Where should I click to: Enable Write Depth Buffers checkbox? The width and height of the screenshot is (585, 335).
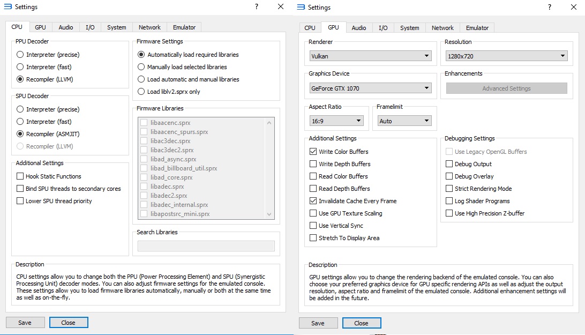(313, 164)
